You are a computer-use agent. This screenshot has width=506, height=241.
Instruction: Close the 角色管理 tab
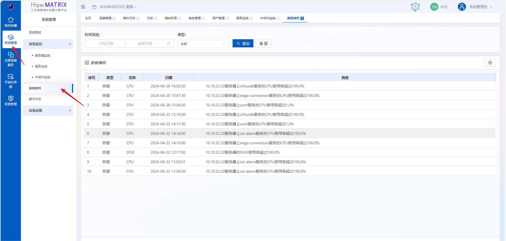coord(204,18)
